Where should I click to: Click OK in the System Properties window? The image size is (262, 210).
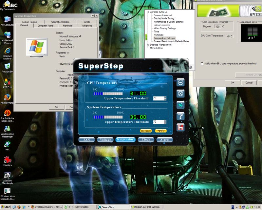click(56, 107)
